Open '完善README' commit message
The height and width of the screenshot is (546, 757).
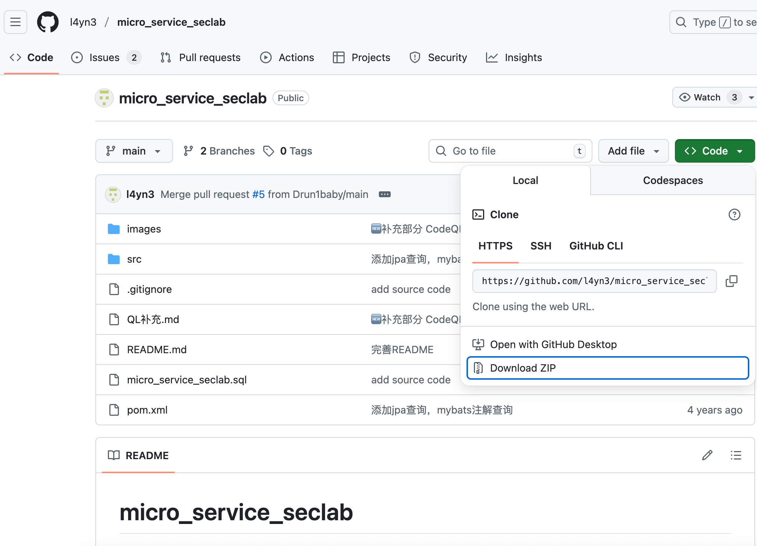(x=402, y=350)
